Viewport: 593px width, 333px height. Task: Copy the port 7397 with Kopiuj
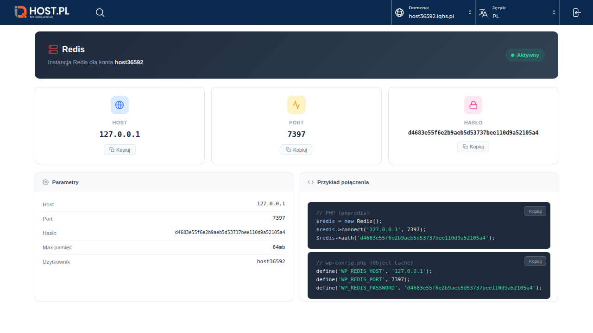coord(296,150)
